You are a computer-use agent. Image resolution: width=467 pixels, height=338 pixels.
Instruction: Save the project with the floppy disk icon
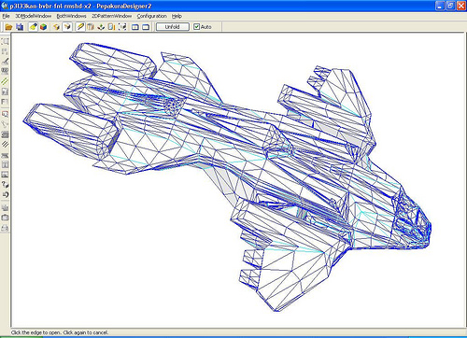tap(20, 27)
